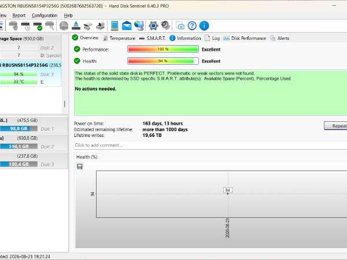Open the blue notepad report icon
Image resolution: width=347 pixels, height=260 pixels.
(x=115, y=25)
